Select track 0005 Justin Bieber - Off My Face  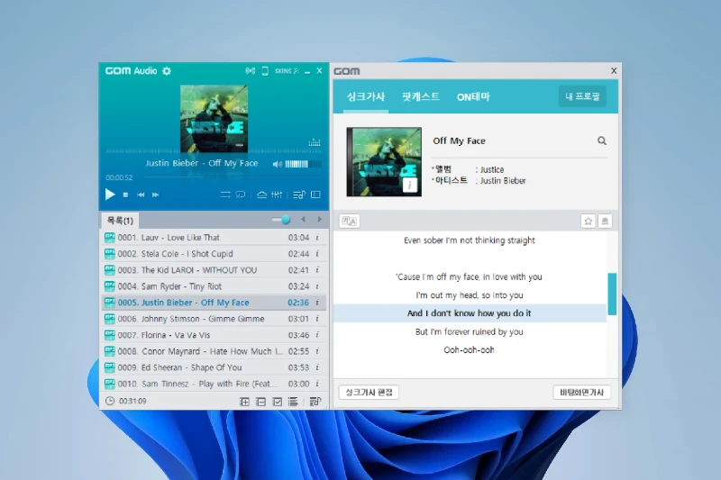(x=213, y=303)
